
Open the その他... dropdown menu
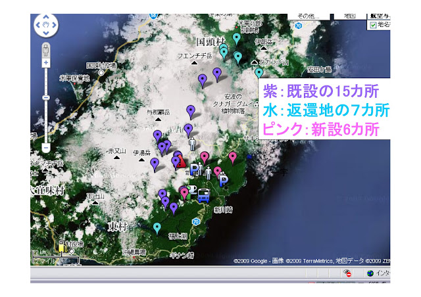point(309,16)
